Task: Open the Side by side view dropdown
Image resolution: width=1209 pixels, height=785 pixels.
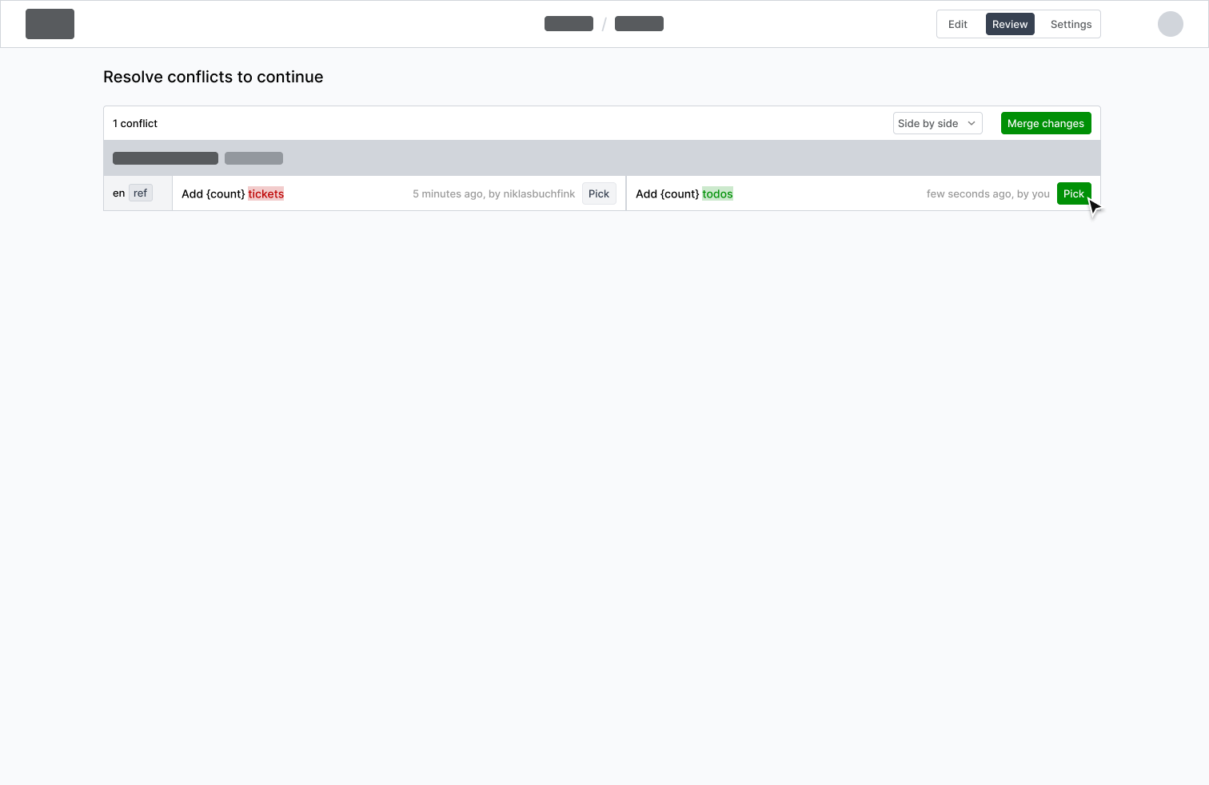Action: (x=937, y=123)
